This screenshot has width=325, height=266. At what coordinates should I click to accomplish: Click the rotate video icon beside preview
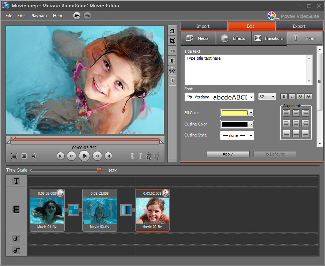172,31
